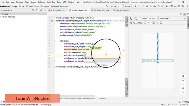The height and width of the screenshot is (106, 189).
Task: Open the VCS menu
Action: pos(64,2)
